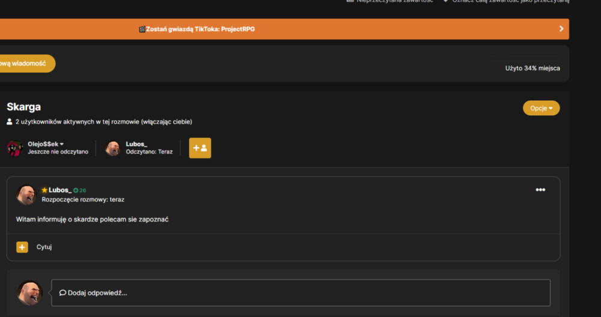Screen dimensions: 601x317
Task: Click 'Rozpoczęcie rozmowy: teraz' timestamp
Action: (x=83, y=199)
